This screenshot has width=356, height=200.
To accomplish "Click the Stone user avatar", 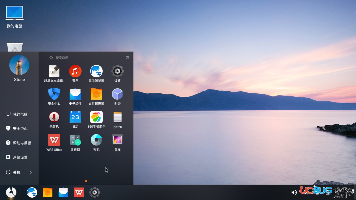I will coord(19,65).
